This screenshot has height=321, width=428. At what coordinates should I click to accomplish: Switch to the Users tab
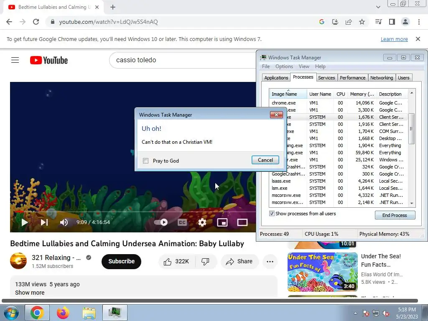(403, 78)
